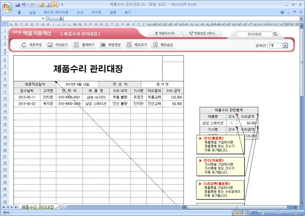Select cell with phone 010-9450-3849

coord(70,104)
